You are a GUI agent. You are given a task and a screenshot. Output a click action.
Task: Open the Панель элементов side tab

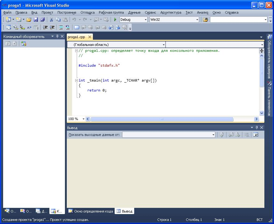(269, 98)
